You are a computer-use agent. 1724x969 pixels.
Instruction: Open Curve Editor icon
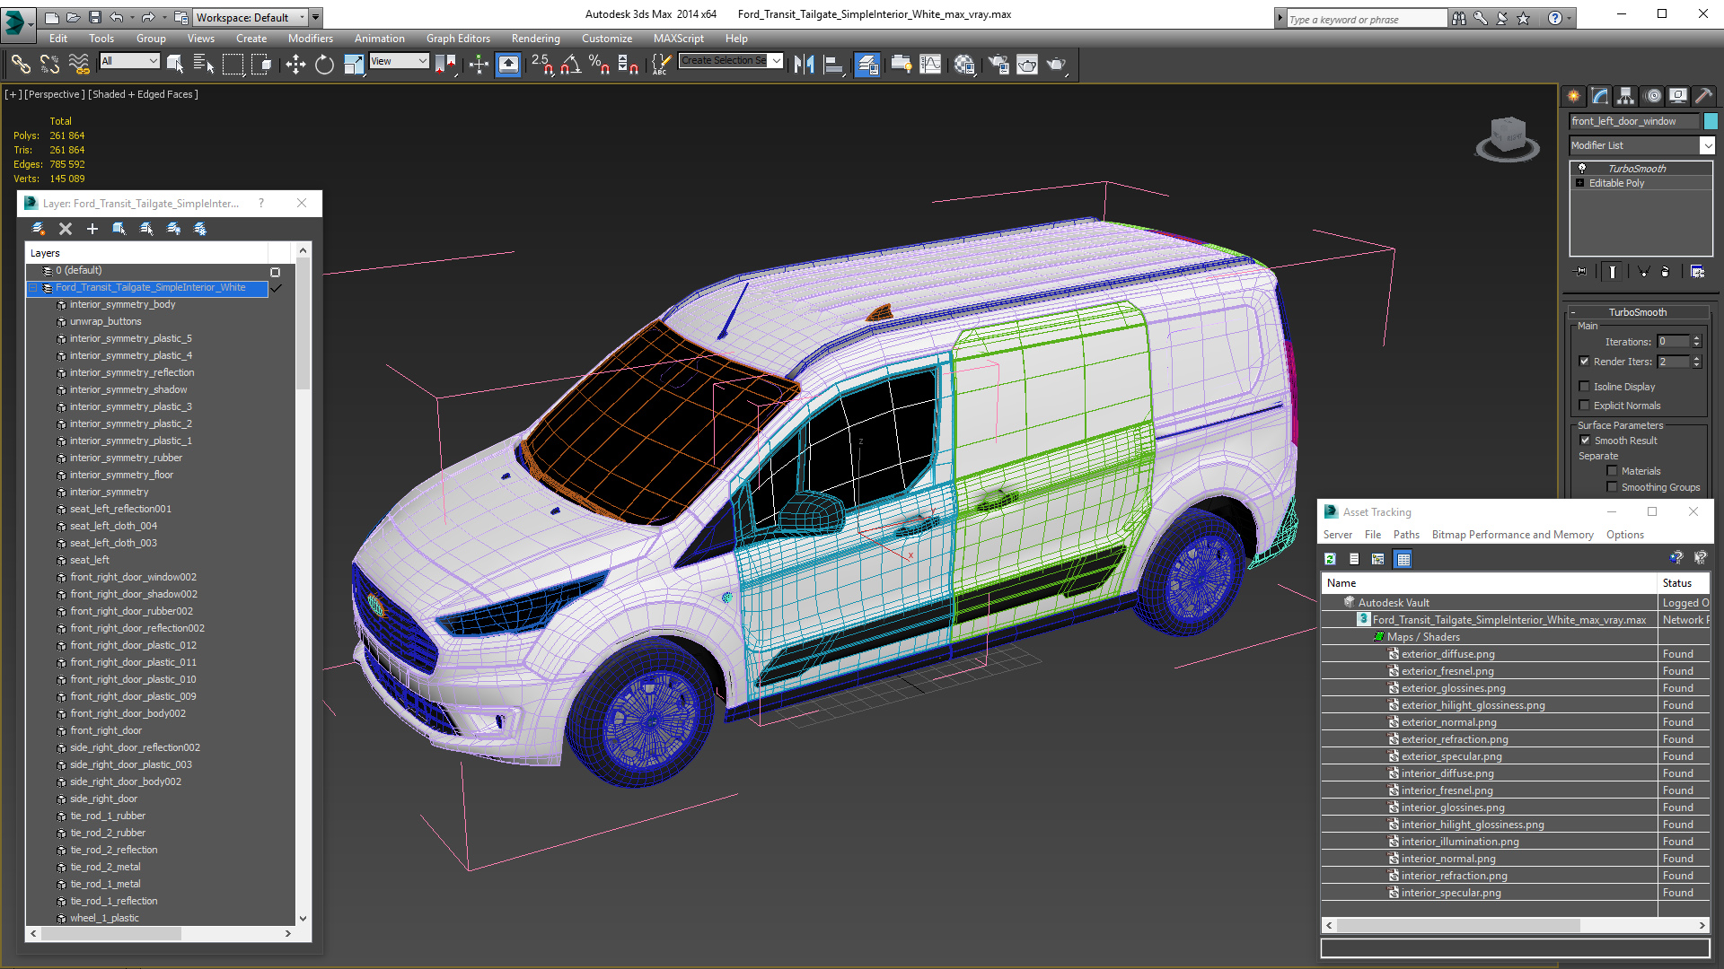[x=931, y=64]
